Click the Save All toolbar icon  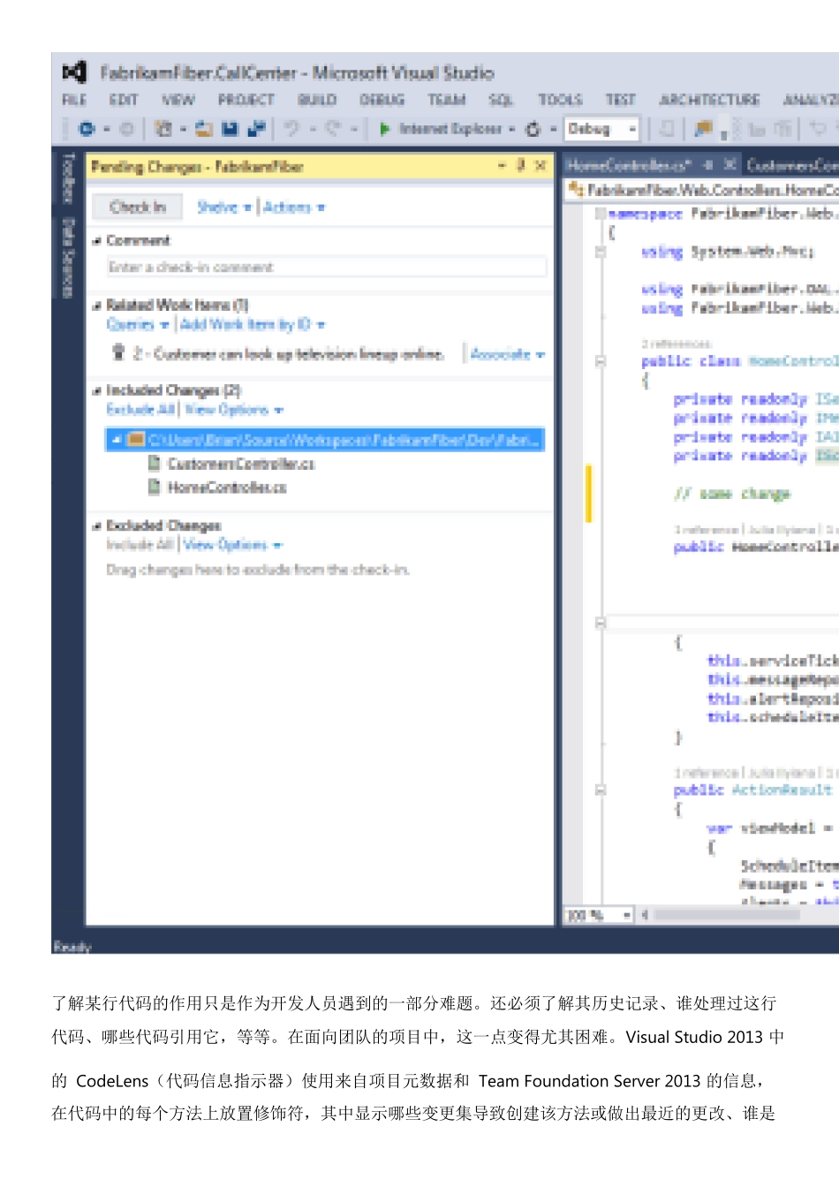tap(257, 129)
